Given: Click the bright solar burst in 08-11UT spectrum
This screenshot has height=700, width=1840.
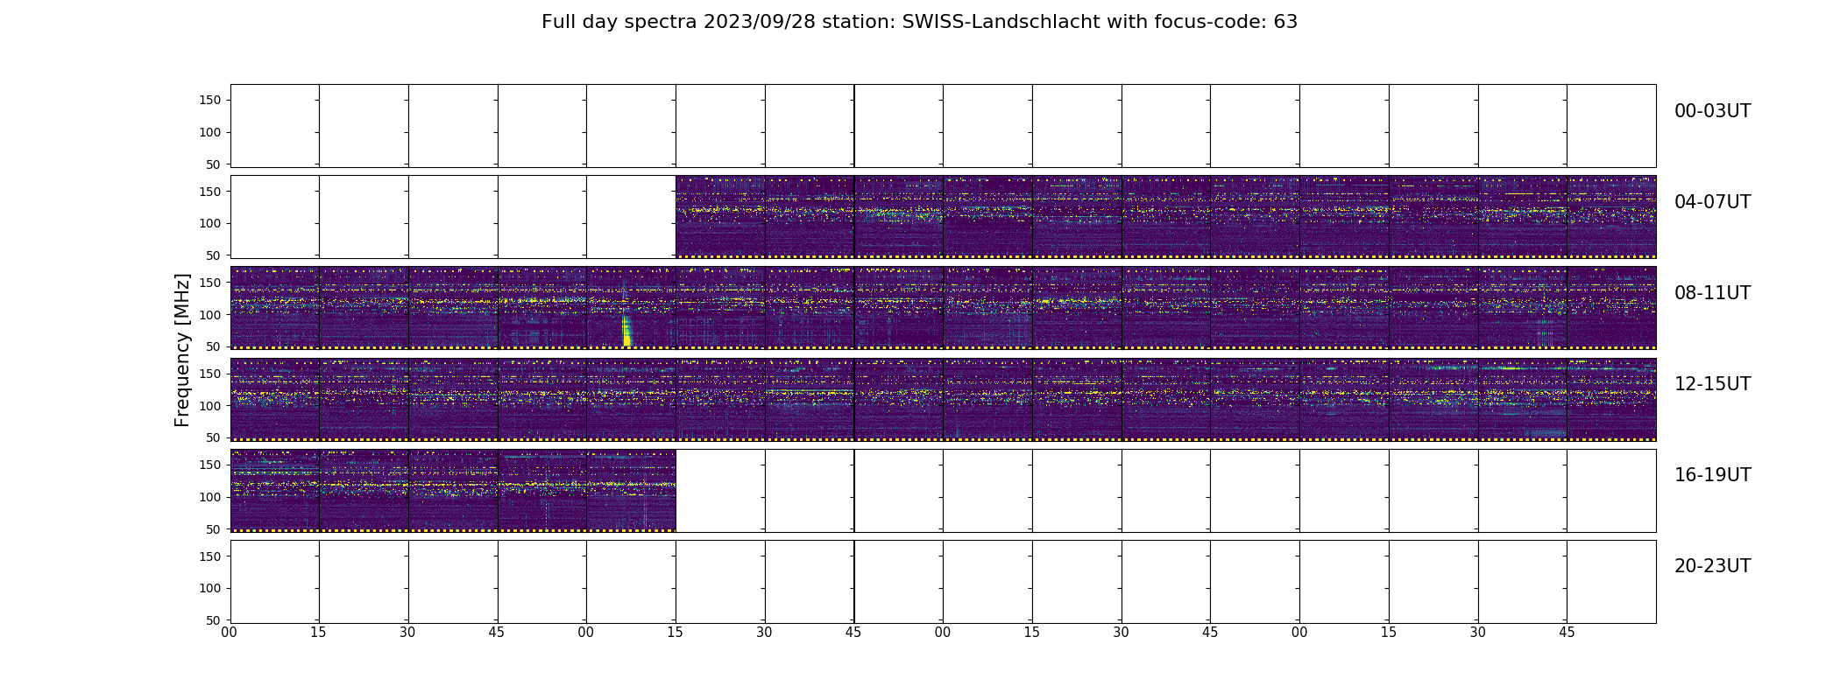Looking at the screenshot, I should point(626,330).
